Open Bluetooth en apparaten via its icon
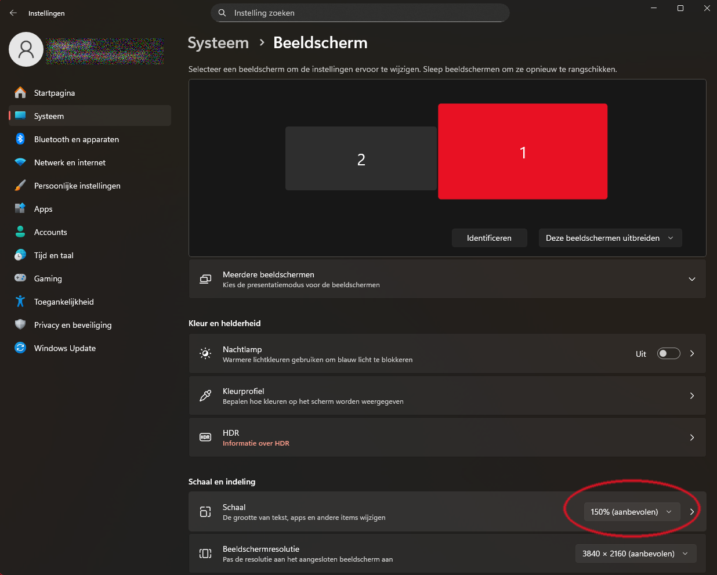The image size is (717, 575). pyautogui.click(x=20, y=139)
